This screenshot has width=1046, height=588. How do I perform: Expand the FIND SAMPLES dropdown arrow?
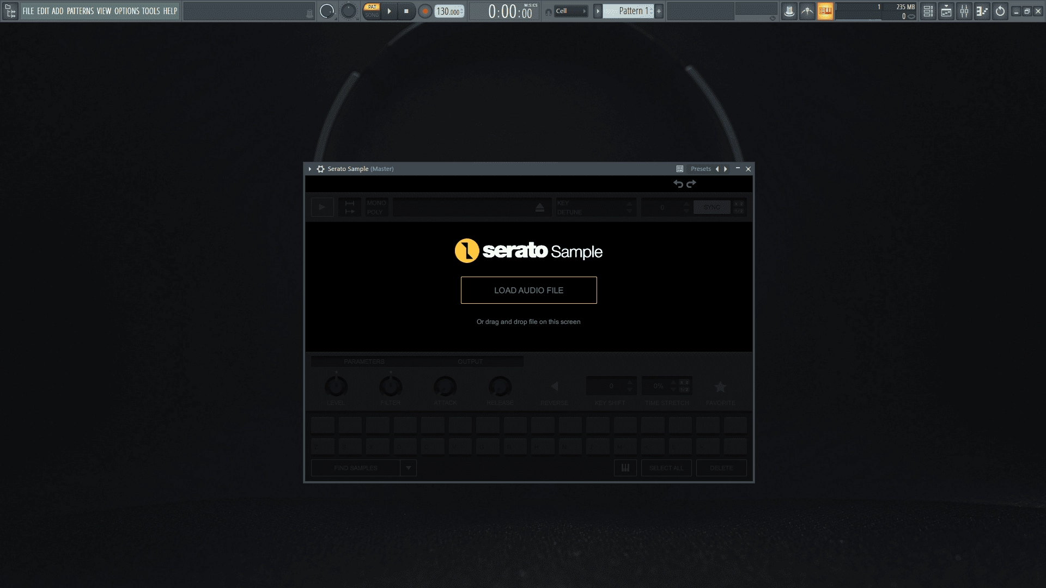(408, 468)
